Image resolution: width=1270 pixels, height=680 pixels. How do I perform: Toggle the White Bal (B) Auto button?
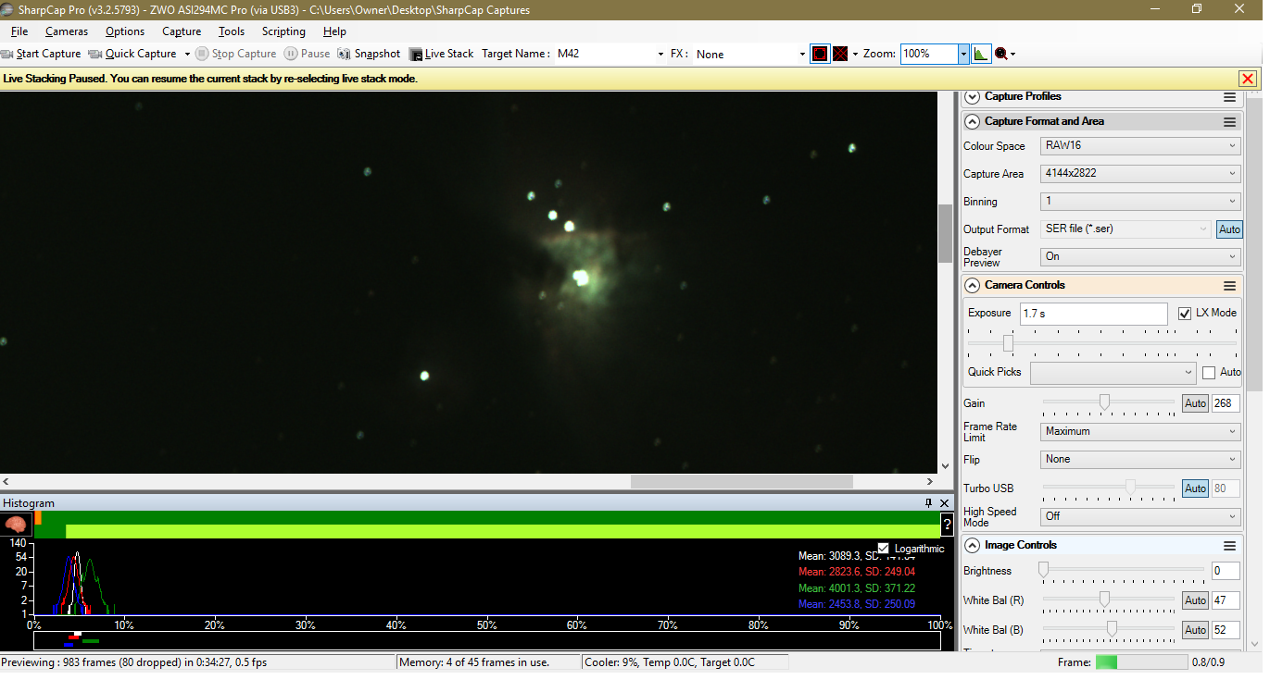(x=1196, y=630)
